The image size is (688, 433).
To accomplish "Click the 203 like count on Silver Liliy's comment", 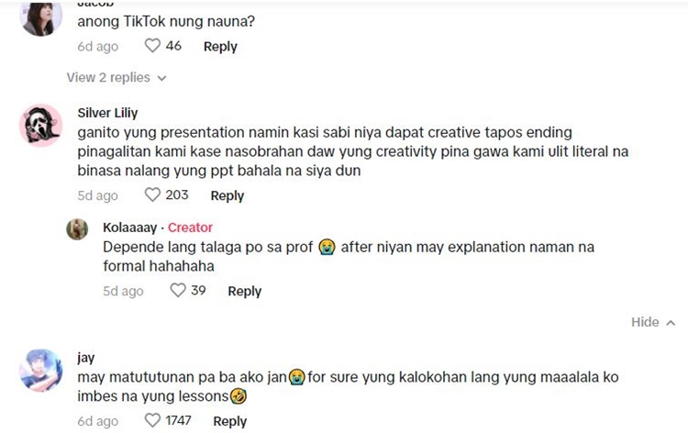I will tap(177, 194).
